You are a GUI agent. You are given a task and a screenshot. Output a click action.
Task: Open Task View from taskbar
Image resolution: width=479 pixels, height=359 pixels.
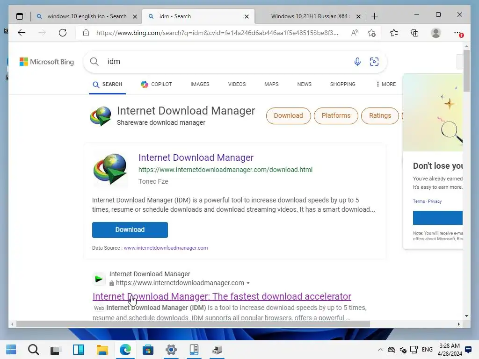[x=56, y=350]
